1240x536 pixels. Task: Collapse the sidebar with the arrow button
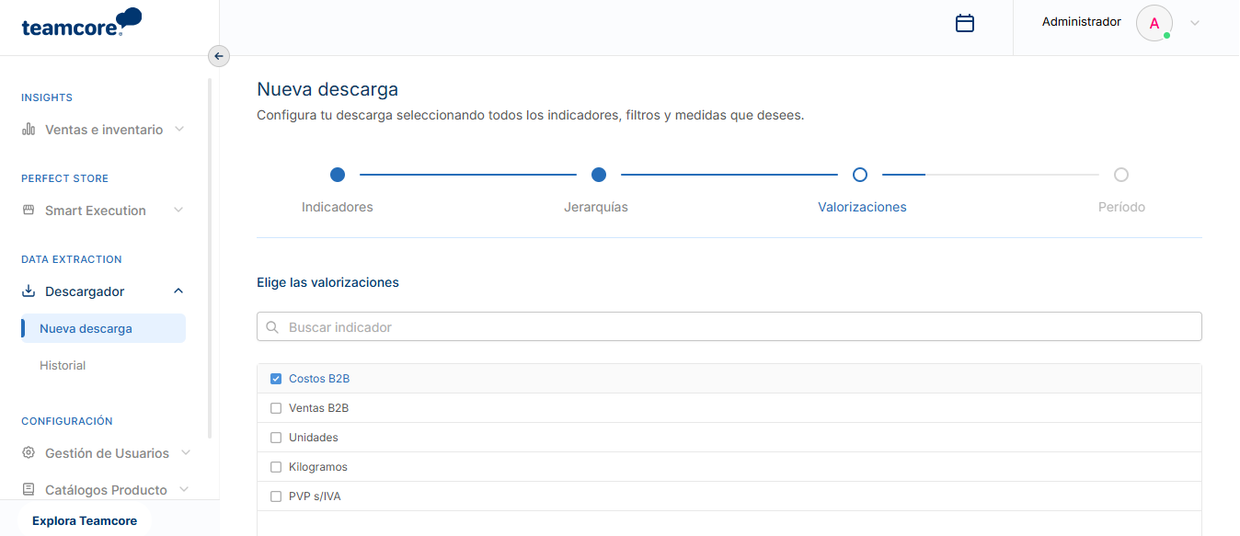[x=218, y=56]
